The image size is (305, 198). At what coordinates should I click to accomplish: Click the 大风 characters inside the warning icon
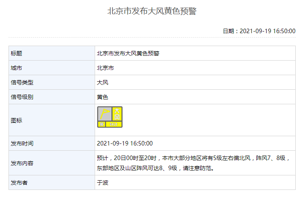pyautogui.click(x=116, y=114)
